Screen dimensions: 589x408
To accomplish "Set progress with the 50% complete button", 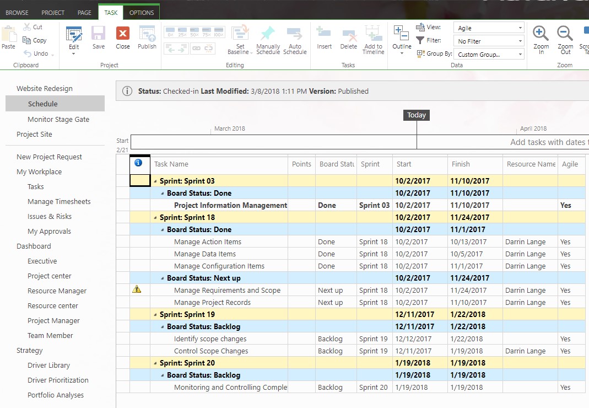I will (x=194, y=33).
